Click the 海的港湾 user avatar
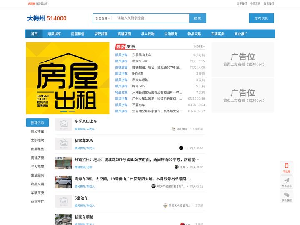The width and height of the screenshot is (300, 225). pyautogui.click(x=174, y=129)
